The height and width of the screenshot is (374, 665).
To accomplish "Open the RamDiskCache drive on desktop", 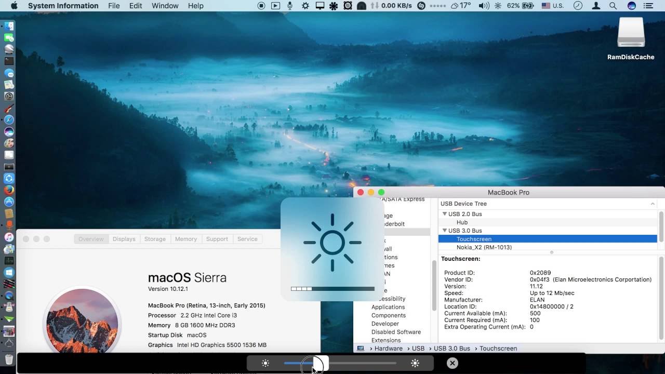I will [x=631, y=39].
